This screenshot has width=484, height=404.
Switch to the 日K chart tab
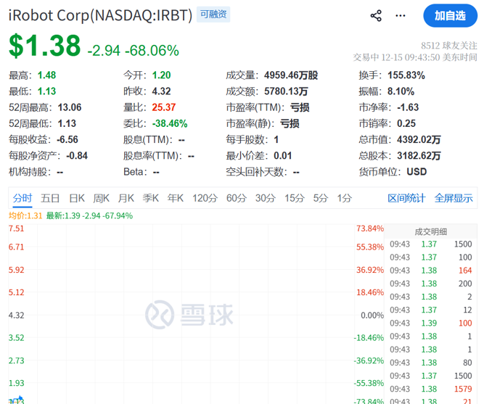tap(77, 198)
